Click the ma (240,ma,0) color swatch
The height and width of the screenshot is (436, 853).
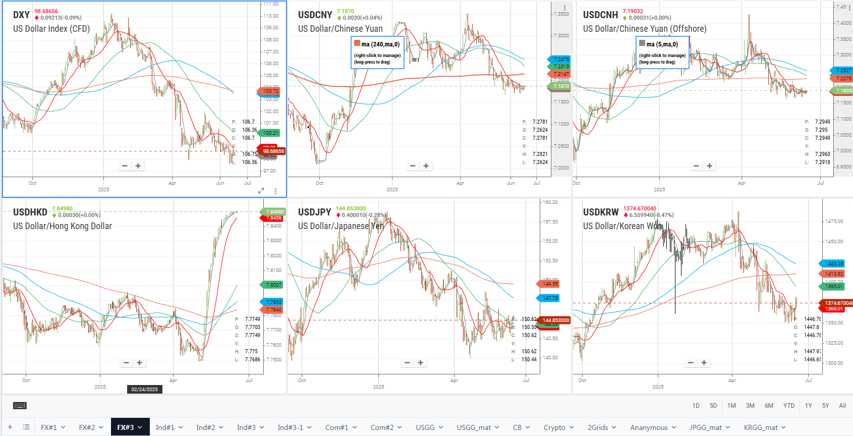coord(357,43)
